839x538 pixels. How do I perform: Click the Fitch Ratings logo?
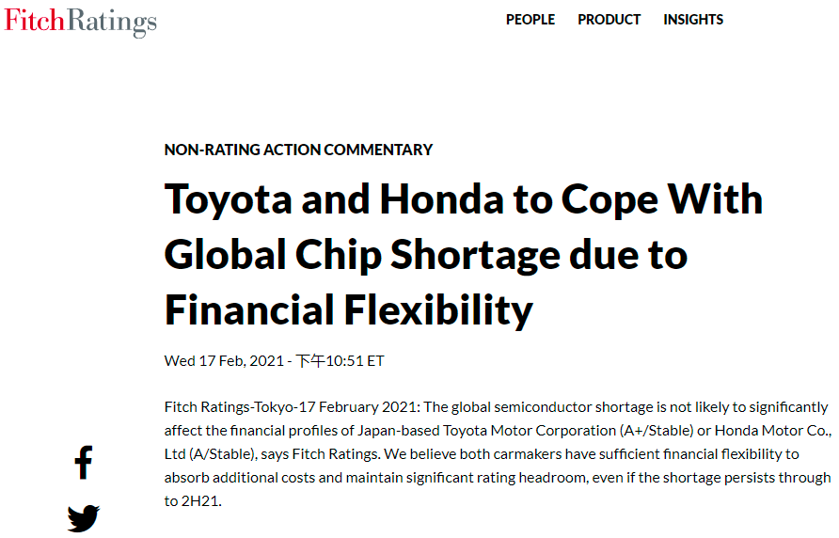[x=80, y=21]
